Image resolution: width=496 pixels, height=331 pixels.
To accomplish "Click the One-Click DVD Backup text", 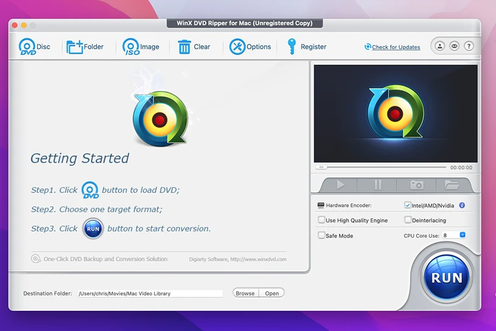I will [x=105, y=259].
